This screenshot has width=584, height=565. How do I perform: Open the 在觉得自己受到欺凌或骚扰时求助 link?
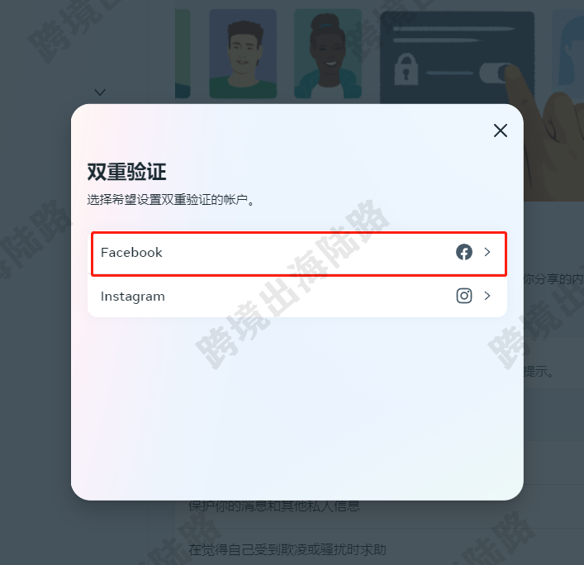point(287,550)
